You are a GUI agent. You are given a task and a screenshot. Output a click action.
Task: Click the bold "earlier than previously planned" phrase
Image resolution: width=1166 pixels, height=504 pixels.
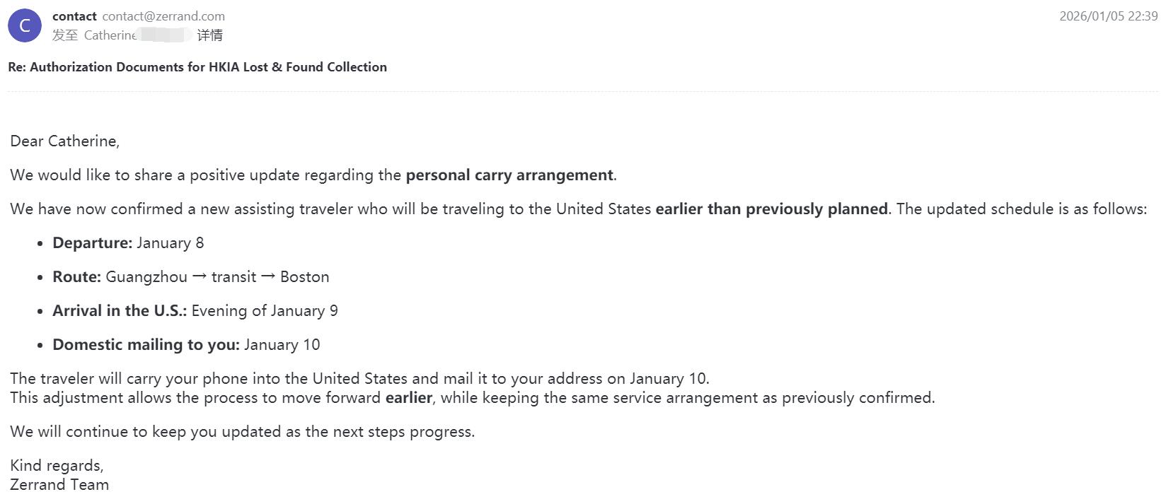point(771,209)
